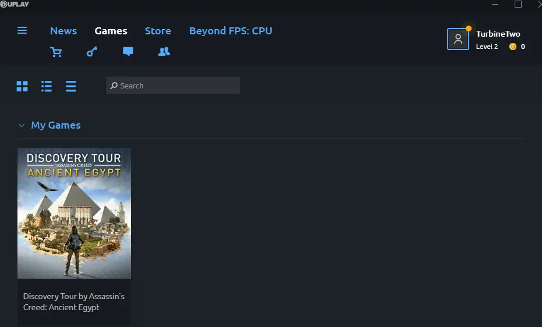Open the chat bubble icon

tap(128, 51)
